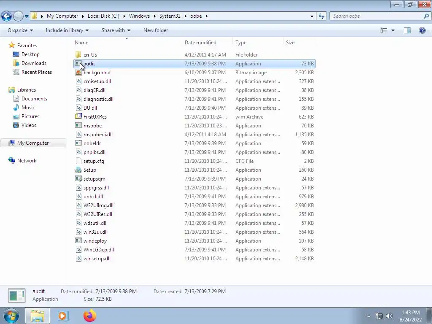
Task: Open the recent pages dropdown arrow
Action: pos(27,16)
